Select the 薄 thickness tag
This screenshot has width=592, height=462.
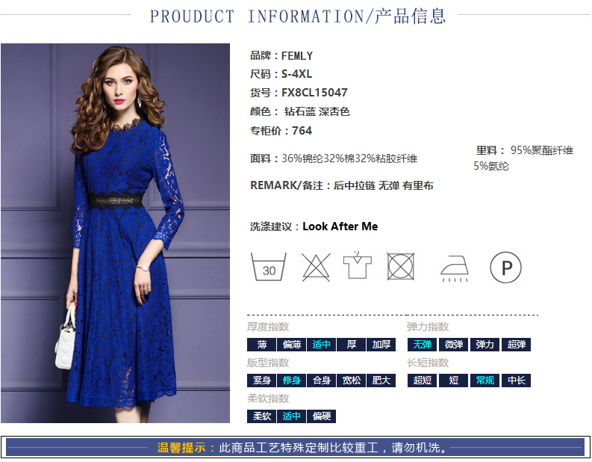click(261, 345)
